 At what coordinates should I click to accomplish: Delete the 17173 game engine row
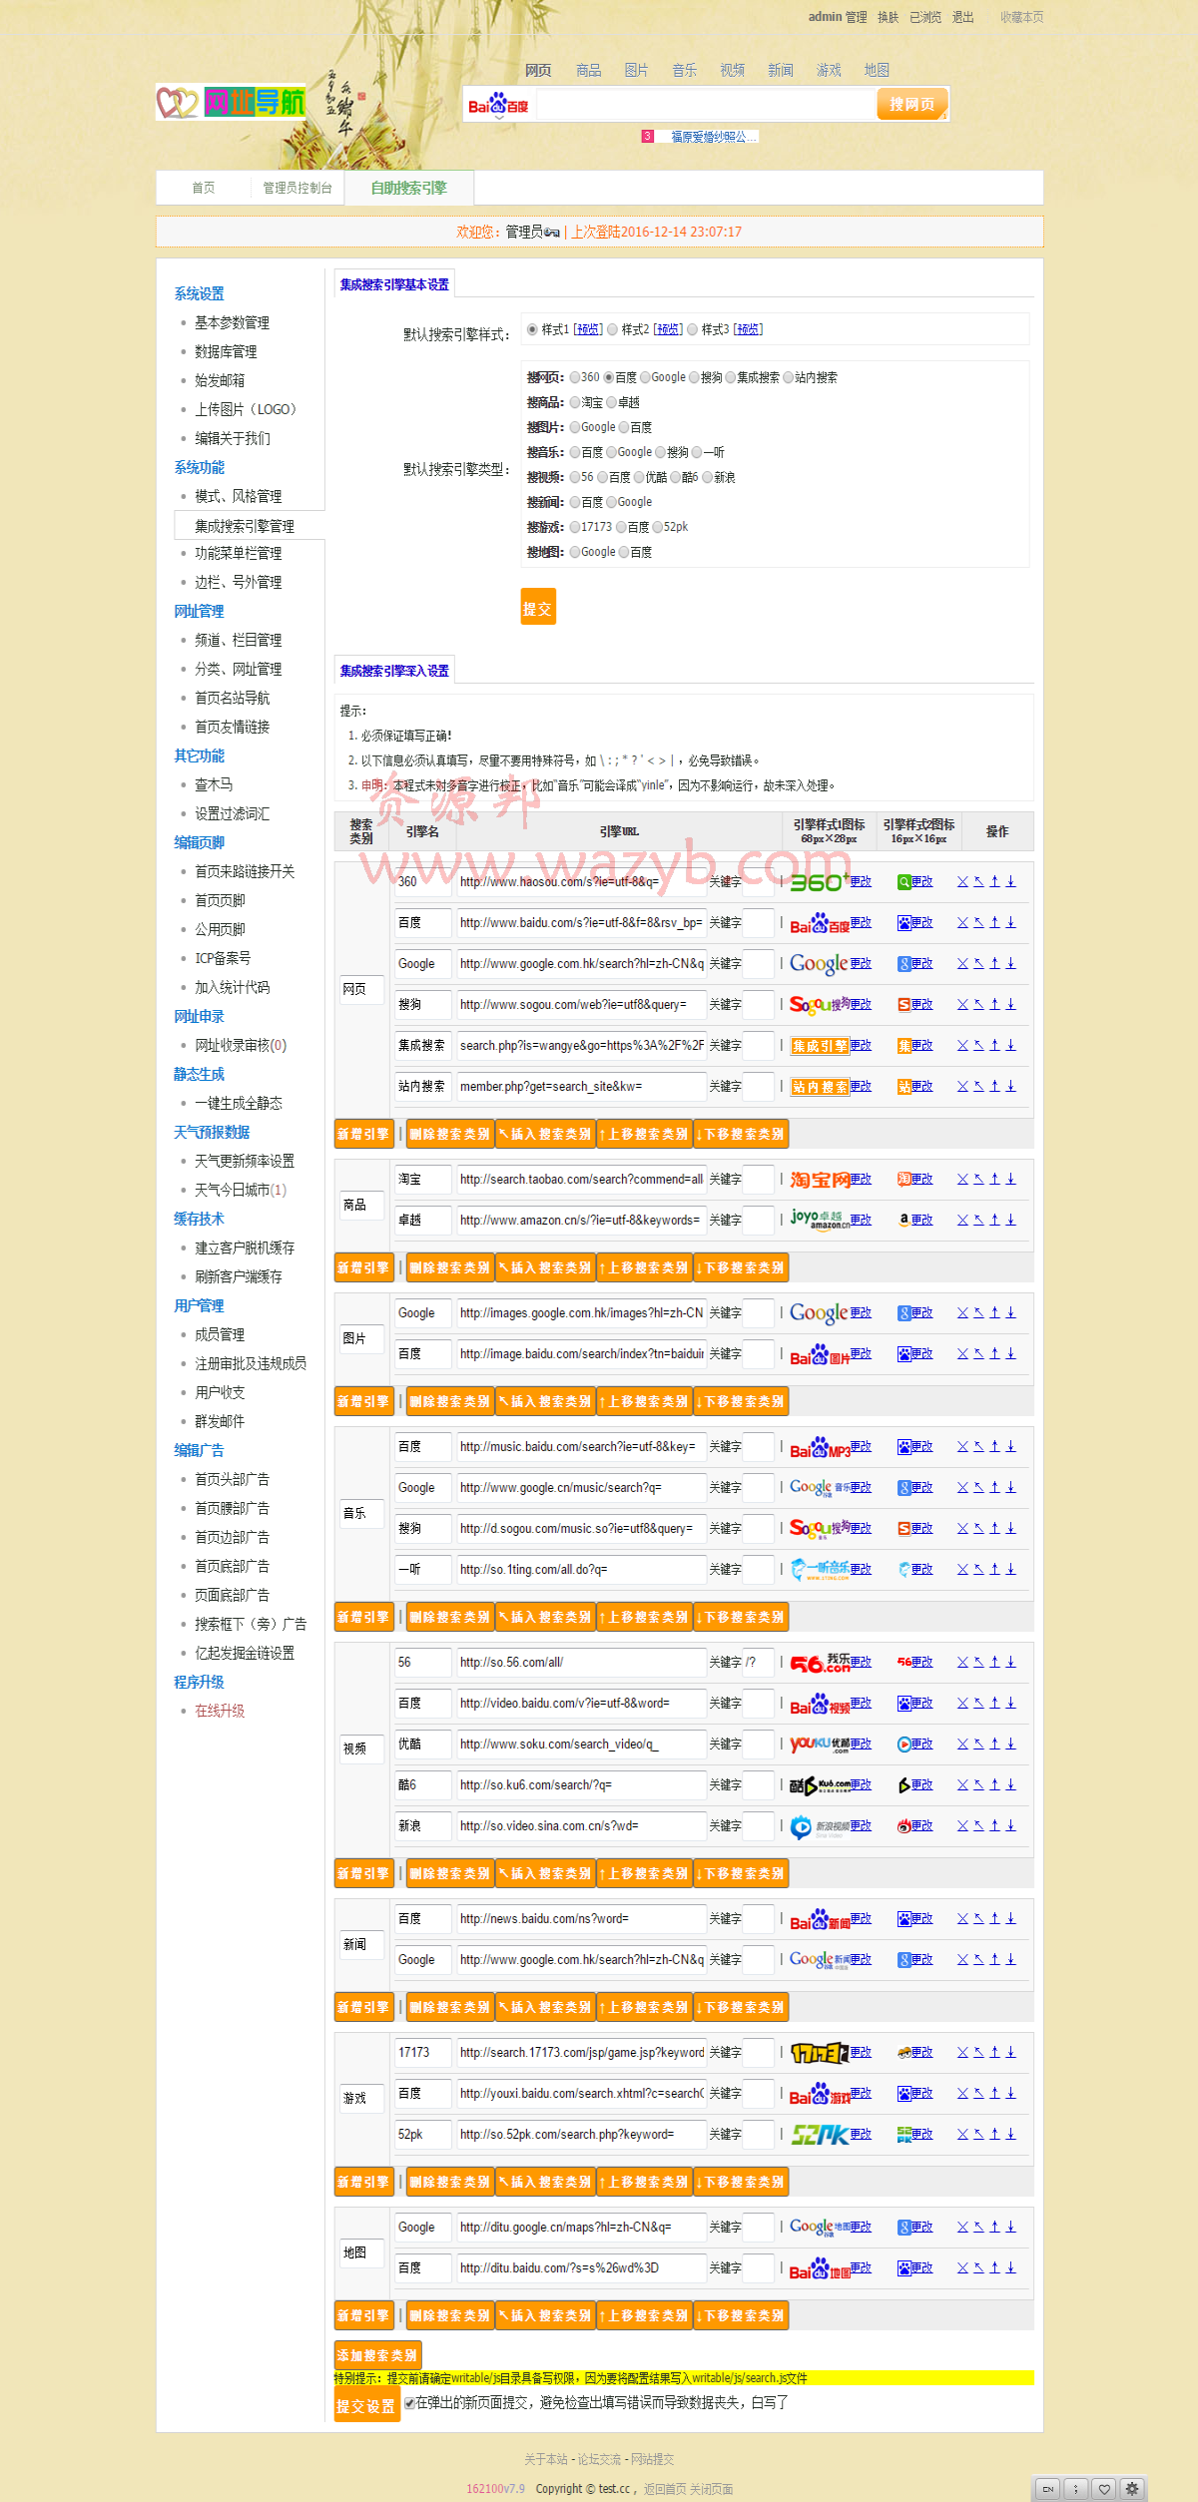click(962, 2052)
